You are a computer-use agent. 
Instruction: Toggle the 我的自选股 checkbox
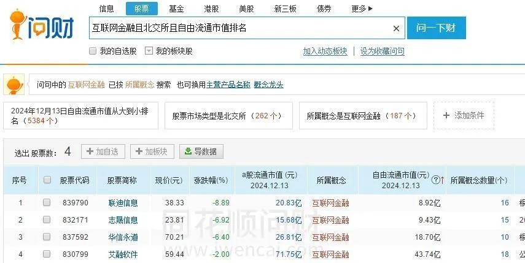pyautogui.click(x=93, y=51)
